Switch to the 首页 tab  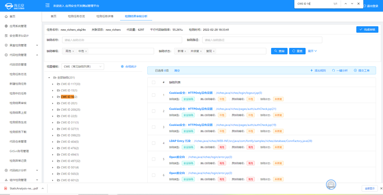click(54, 16)
